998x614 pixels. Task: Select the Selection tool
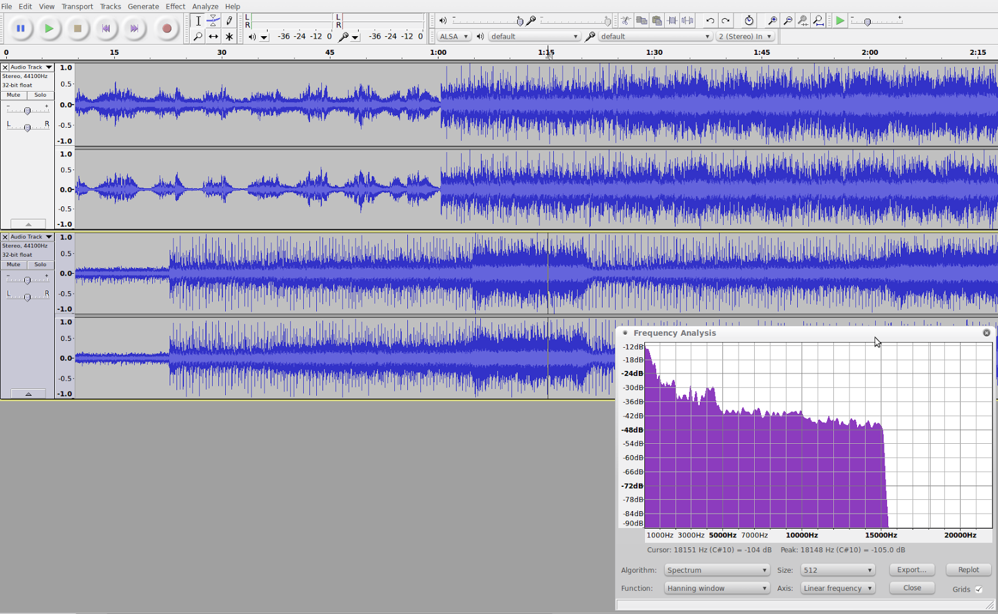(x=198, y=21)
